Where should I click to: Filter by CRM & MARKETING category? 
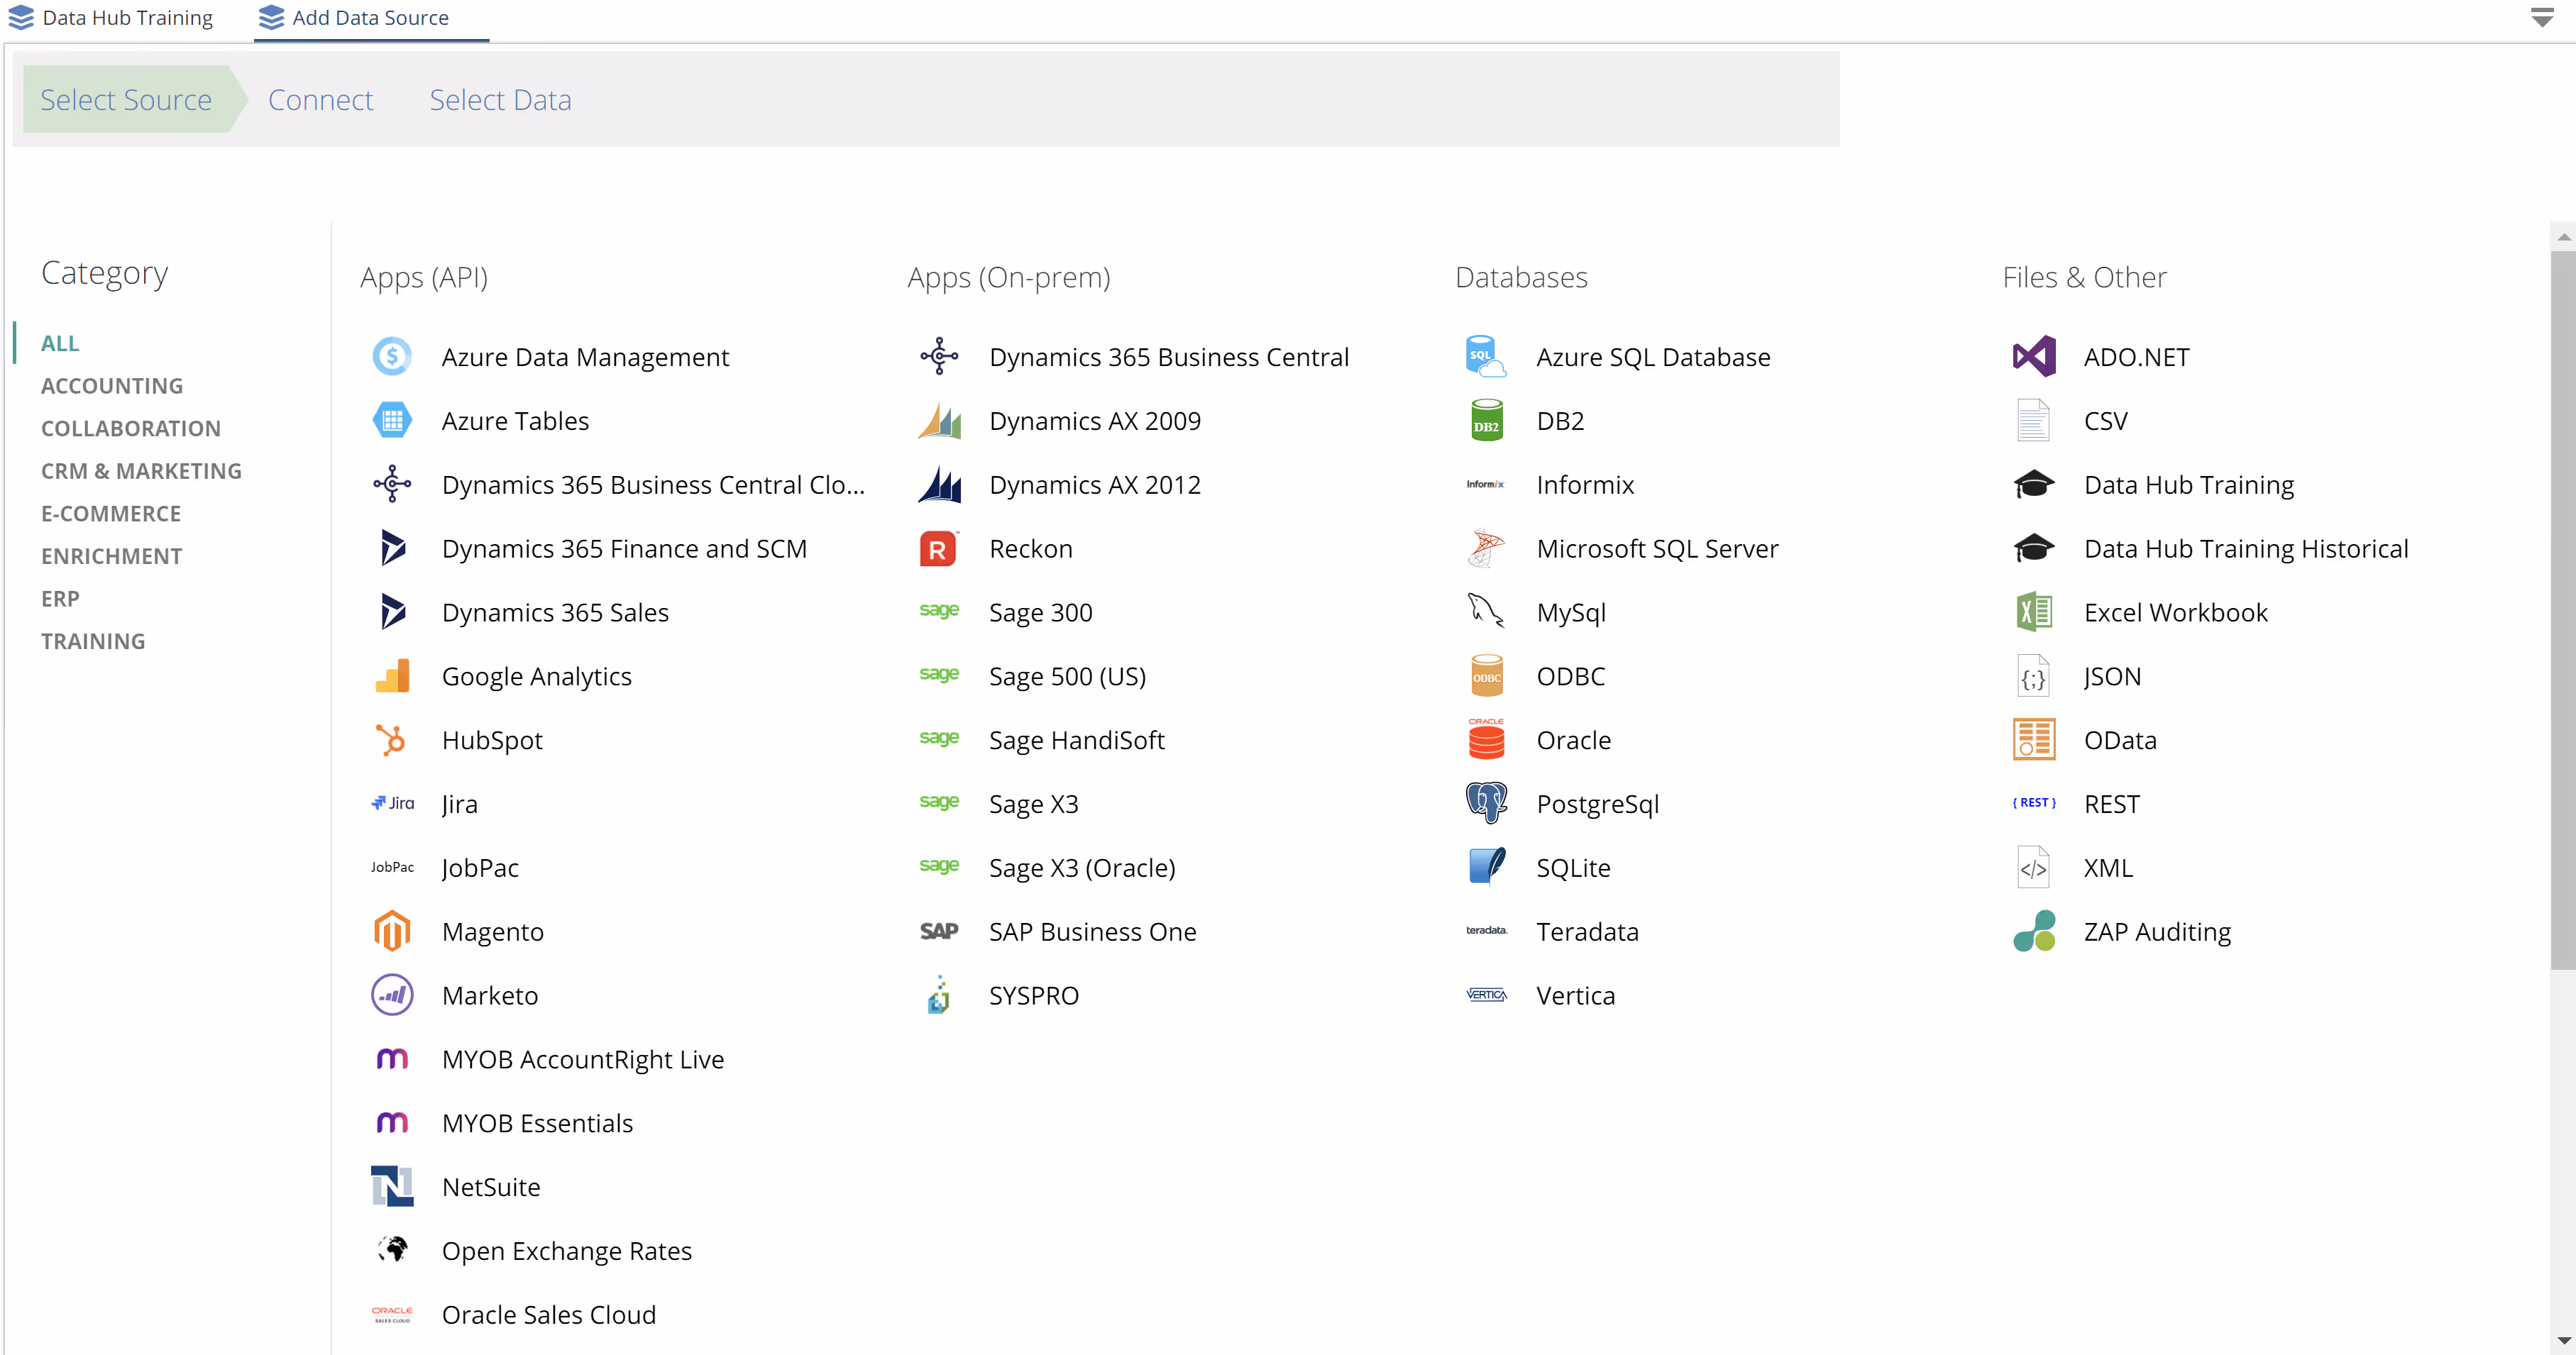[141, 471]
